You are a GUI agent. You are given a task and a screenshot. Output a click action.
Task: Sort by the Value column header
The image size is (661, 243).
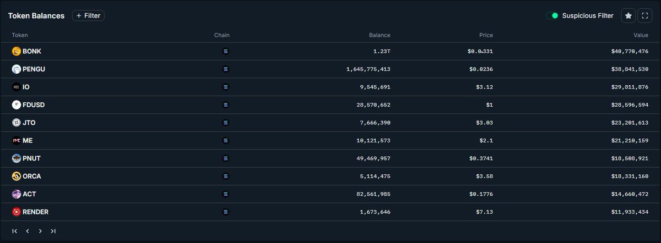click(641, 35)
